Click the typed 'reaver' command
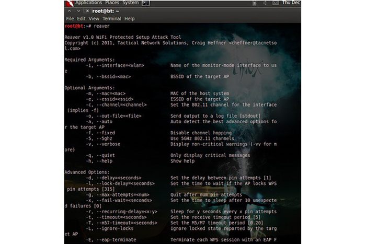Viewport: 366px width, 244px height. pyautogui.click(x=101, y=26)
